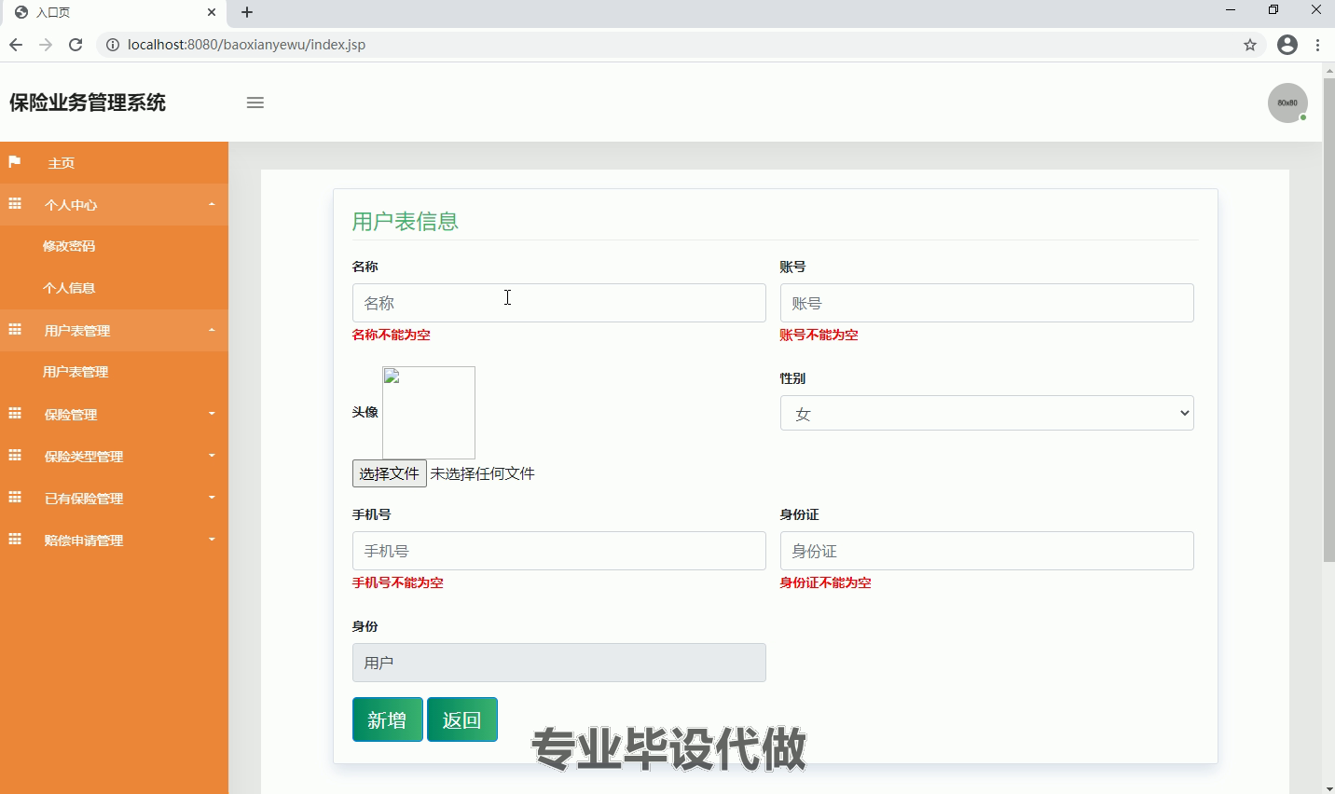
Task: Click the scrollbar up arrow
Action: (1328, 70)
